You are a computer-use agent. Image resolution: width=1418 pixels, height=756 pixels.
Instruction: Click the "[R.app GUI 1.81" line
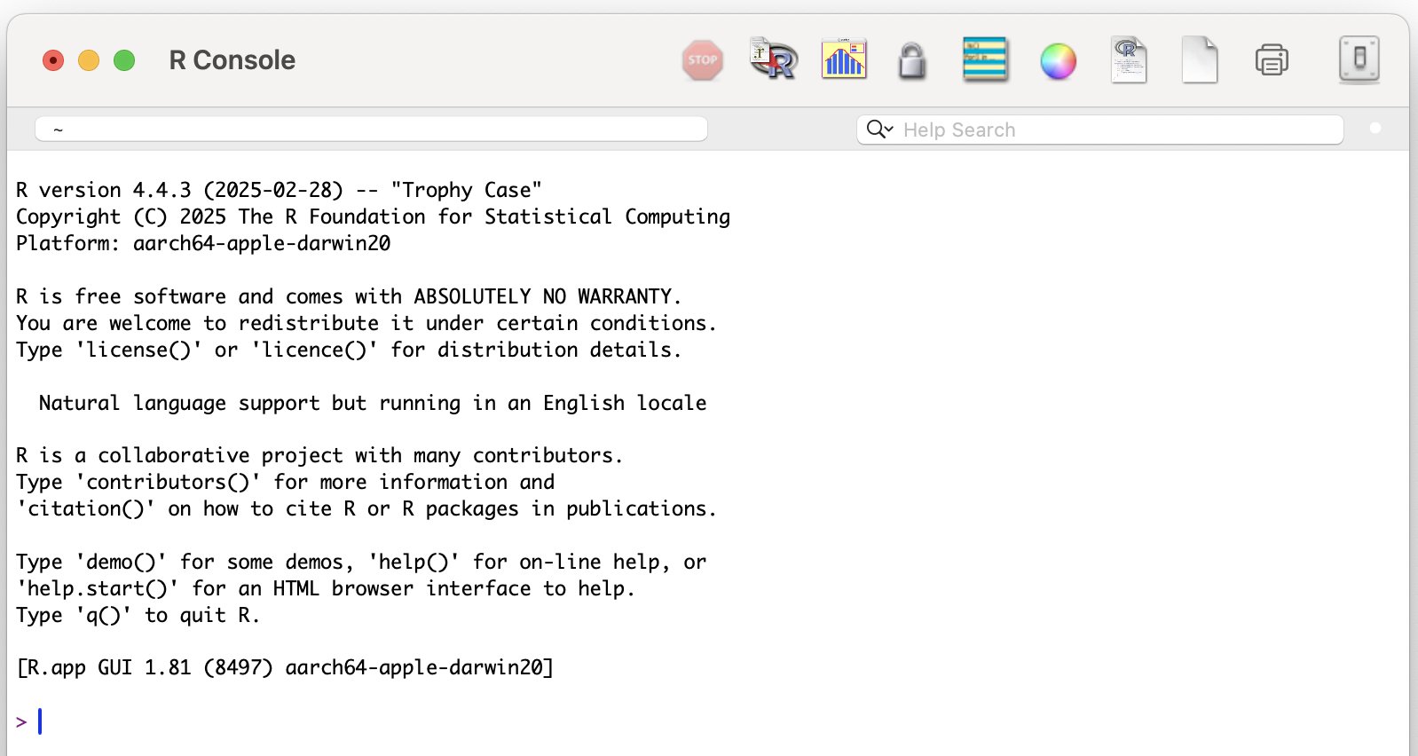(285, 667)
